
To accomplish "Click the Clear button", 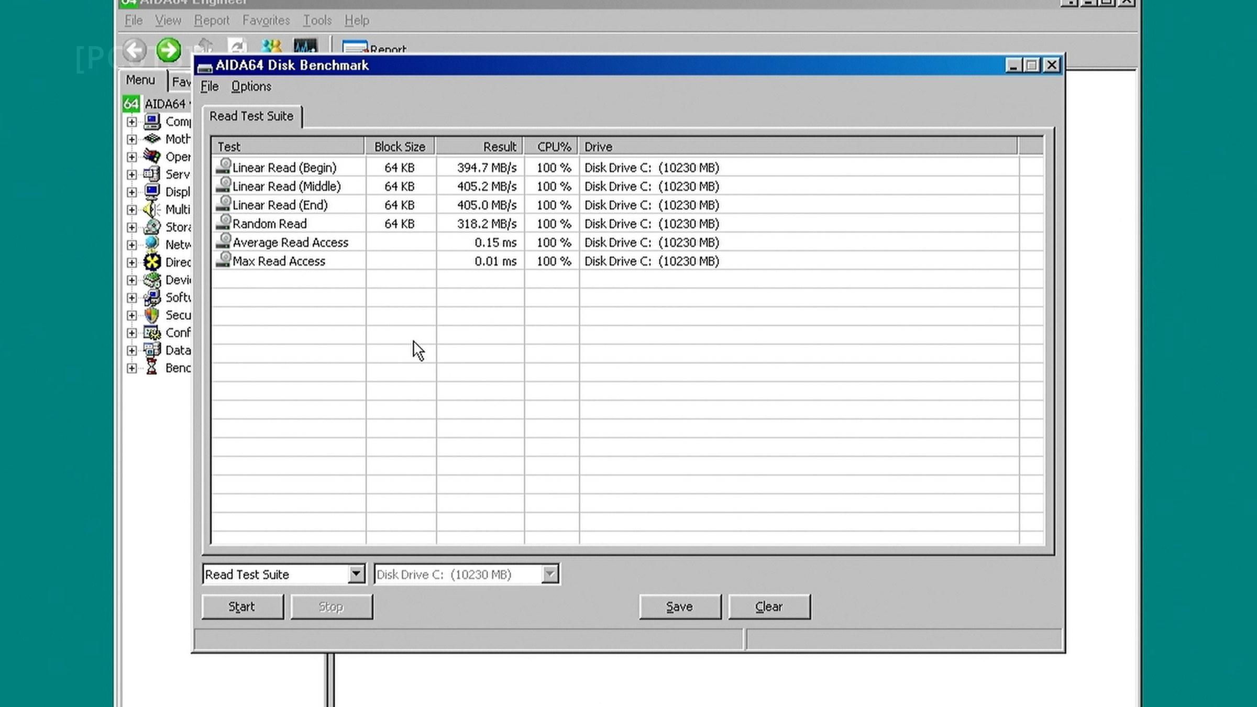I will [769, 606].
